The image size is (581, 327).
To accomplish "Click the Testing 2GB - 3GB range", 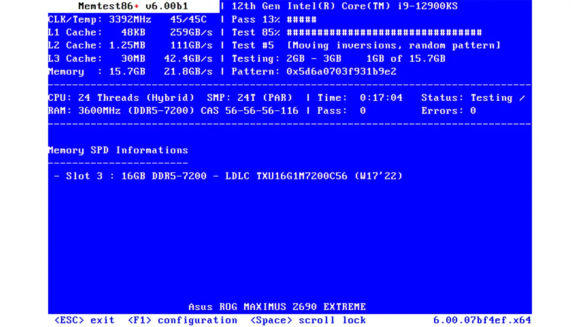I will 286,59.
